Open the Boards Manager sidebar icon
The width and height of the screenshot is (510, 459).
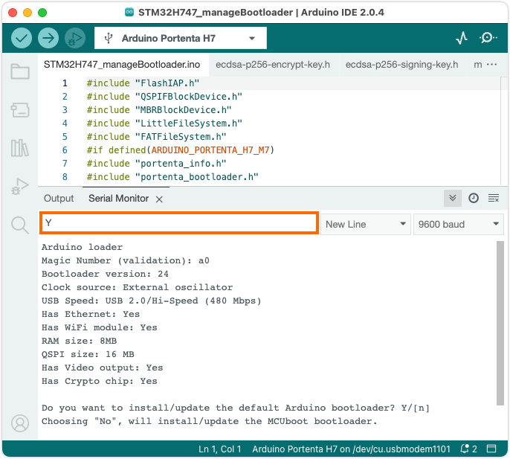20,110
